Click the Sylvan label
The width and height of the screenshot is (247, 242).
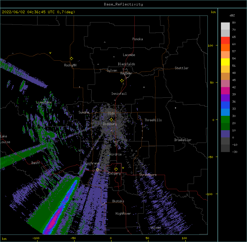[x=112, y=70]
